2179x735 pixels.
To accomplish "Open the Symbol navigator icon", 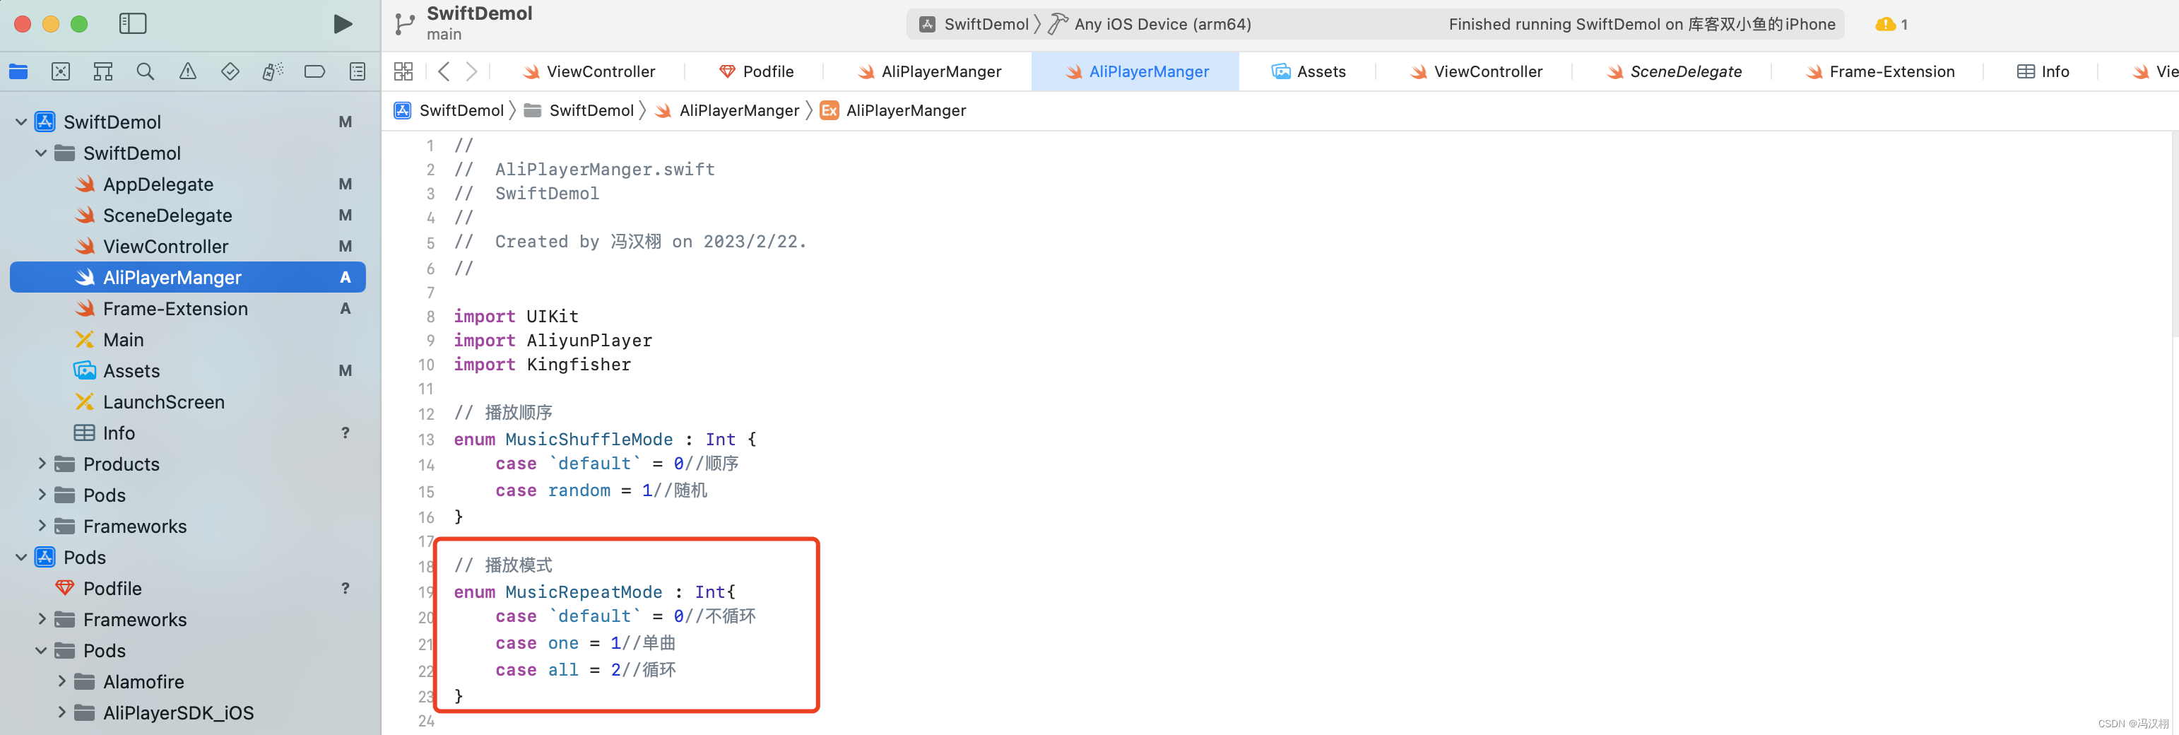I will tap(103, 72).
